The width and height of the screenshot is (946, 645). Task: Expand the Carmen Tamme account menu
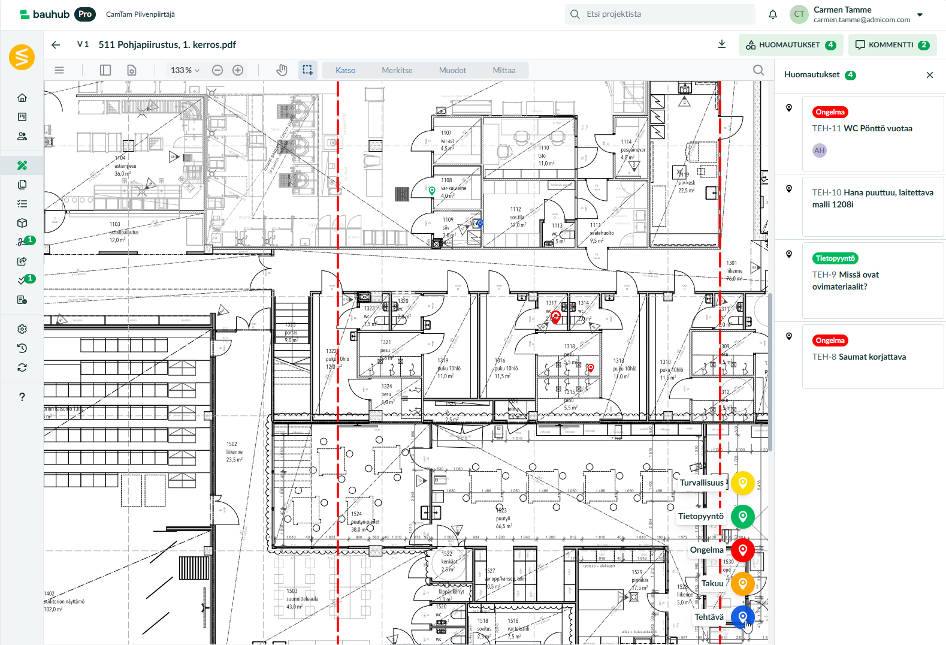pos(920,14)
